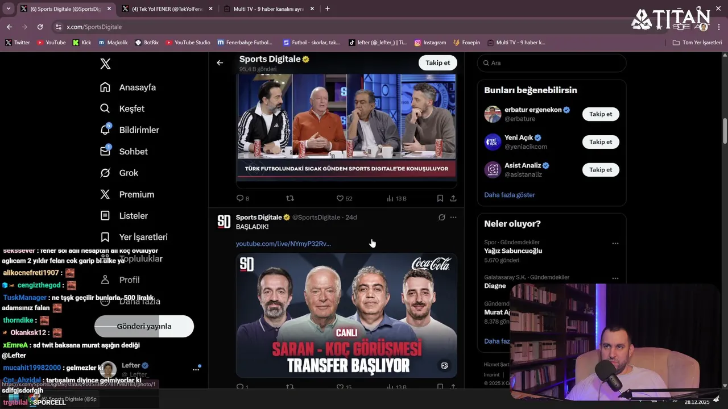Repost the post with 52 likes

290,198
